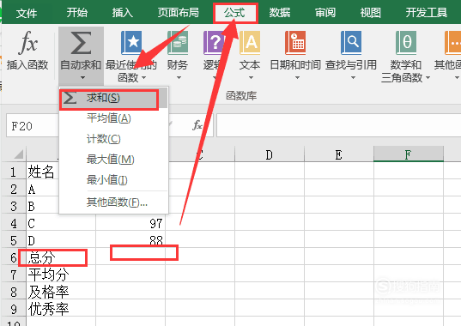This screenshot has width=461, height=326.
Task: Select row 9 header
Action: pyautogui.click(x=14, y=309)
